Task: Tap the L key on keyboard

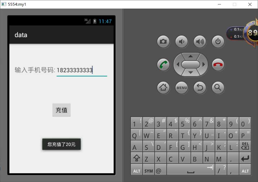Action: (x=233, y=146)
